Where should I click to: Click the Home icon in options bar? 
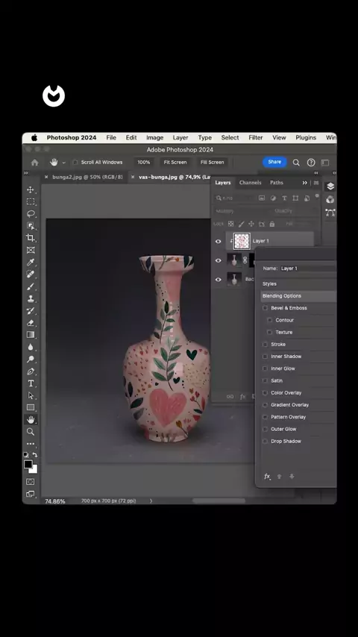[x=34, y=163]
